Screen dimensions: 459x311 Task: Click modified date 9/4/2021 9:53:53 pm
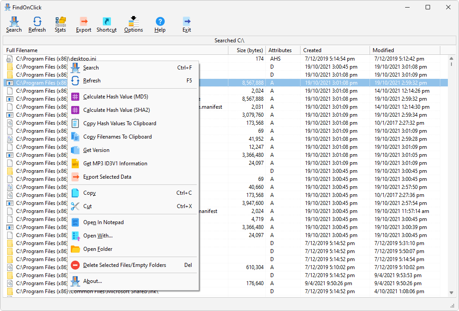point(398,275)
